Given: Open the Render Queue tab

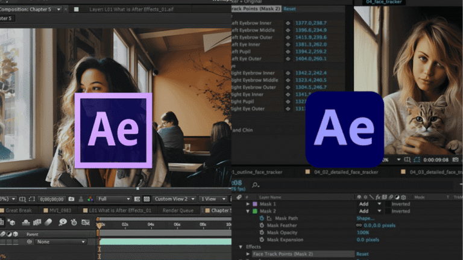Looking at the screenshot, I should tap(178, 211).
